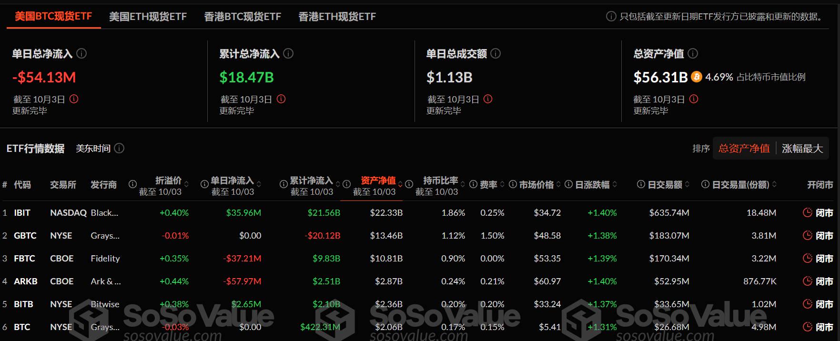
Task: Click the clock 闭市 icon in GBTC row
Action: tap(807, 235)
